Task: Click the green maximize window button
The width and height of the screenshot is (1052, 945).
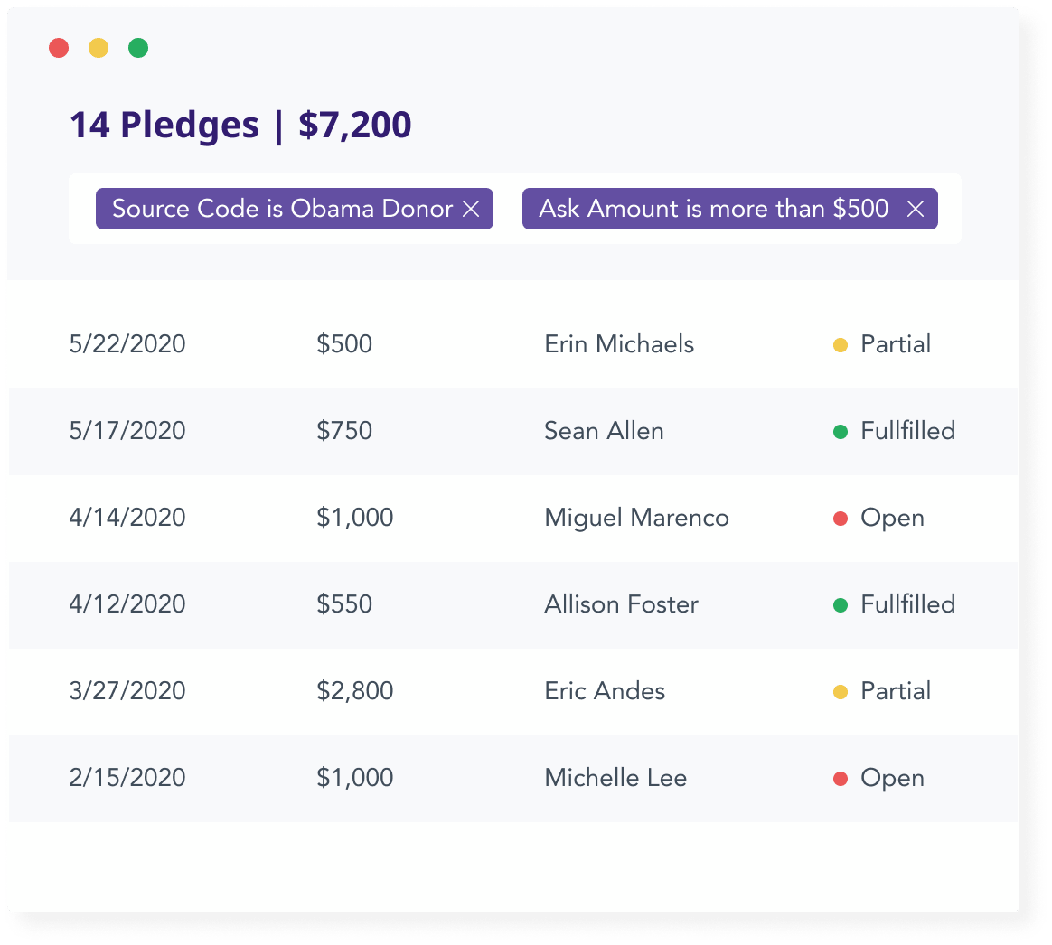Action: click(x=138, y=48)
